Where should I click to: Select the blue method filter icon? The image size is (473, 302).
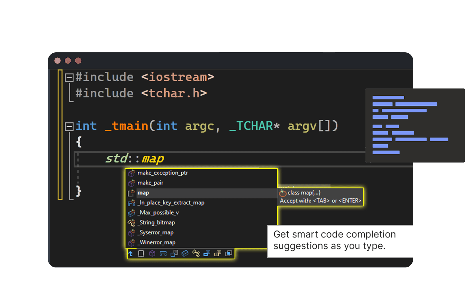tap(207, 254)
